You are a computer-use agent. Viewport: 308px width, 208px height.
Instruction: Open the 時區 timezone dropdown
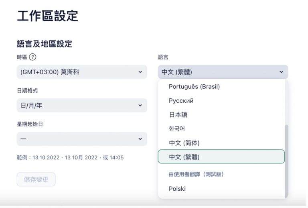(81, 72)
